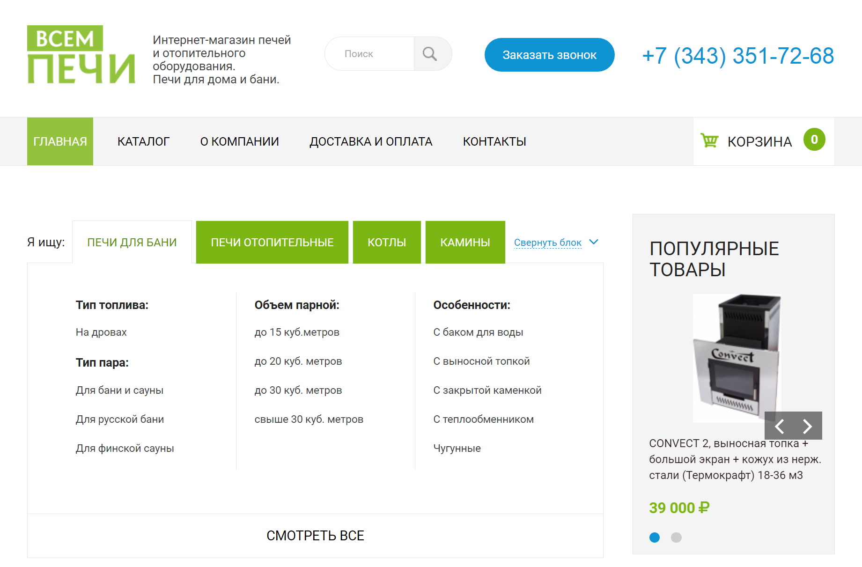Choose С теплообменником feature

[484, 419]
